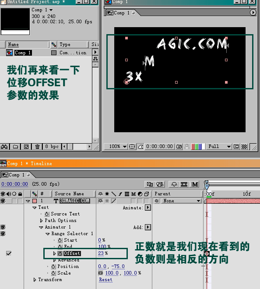Click the hide shy layers timeline button

(174, 184)
